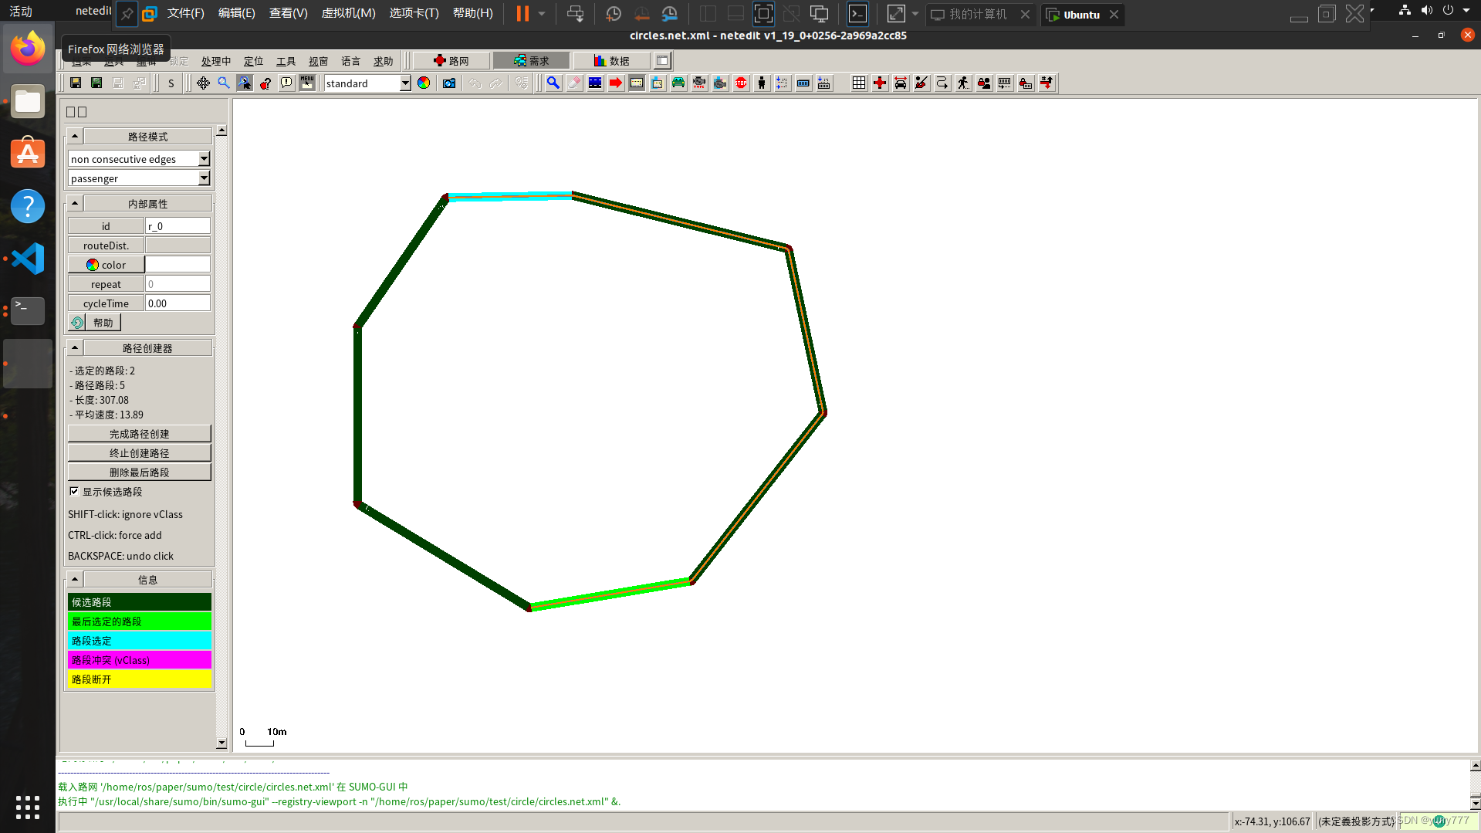Select the STOP sign stop mode icon
Viewport: 1481px width, 833px height.
click(741, 83)
